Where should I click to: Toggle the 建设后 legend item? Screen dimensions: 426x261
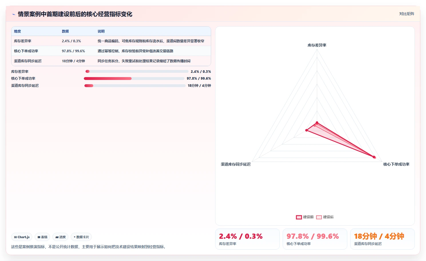[x=325, y=217]
